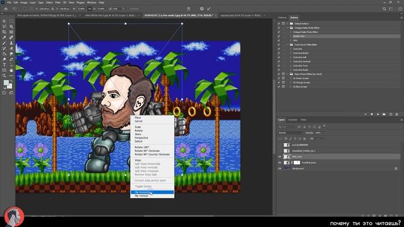Image resolution: width=404 pixels, height=227 pixels.
Task: Choose Rotate 90° Clockwise from context menu
Action: [152, 151]
